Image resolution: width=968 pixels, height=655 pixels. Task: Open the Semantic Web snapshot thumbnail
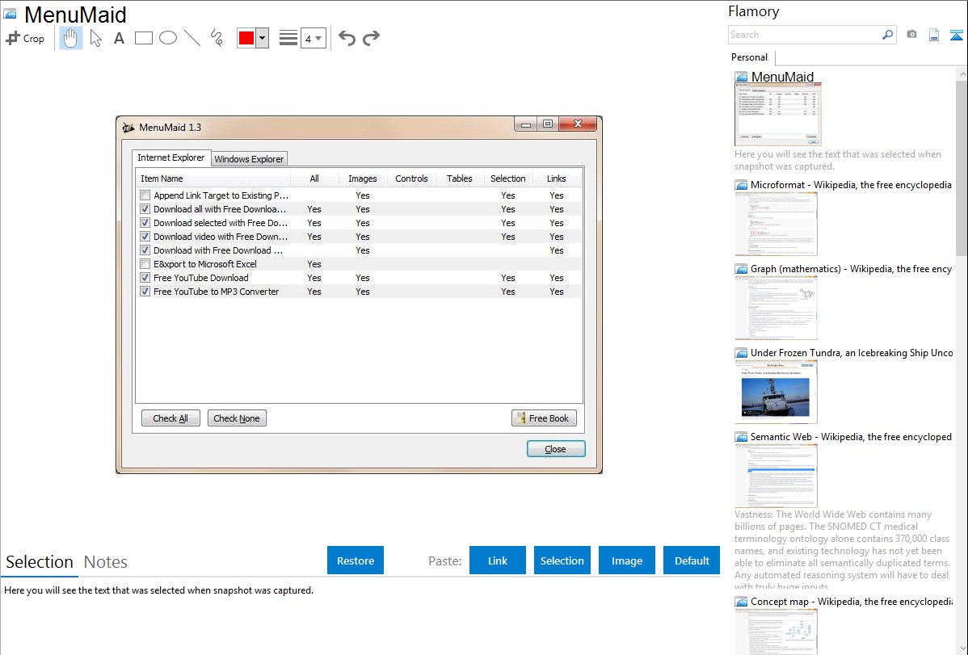pyautogui.click(x=776, y=476)
